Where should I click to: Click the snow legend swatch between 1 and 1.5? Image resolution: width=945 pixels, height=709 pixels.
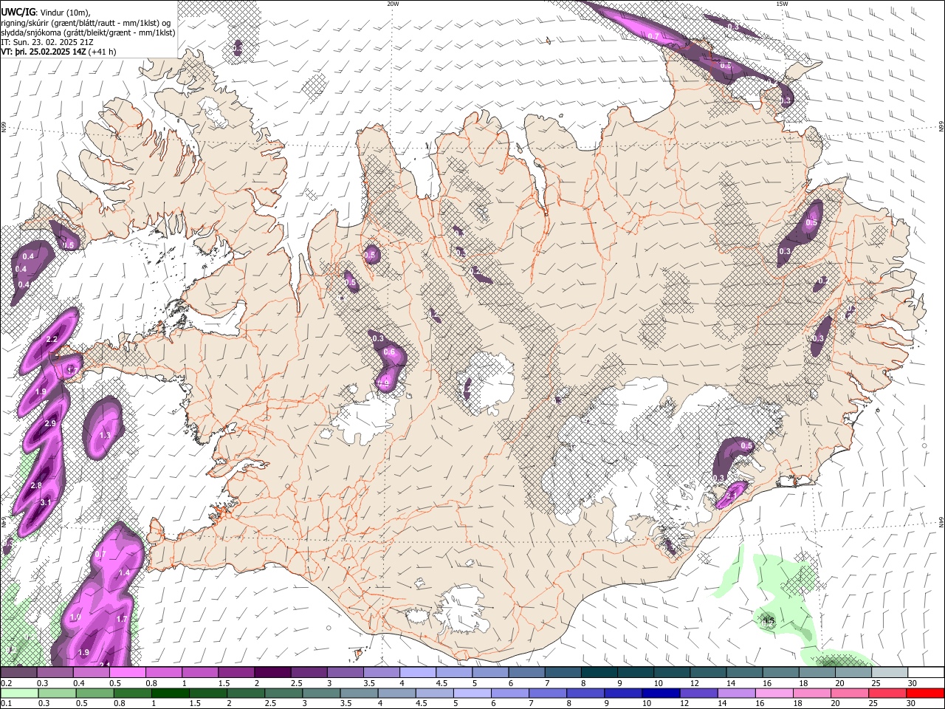200,673
